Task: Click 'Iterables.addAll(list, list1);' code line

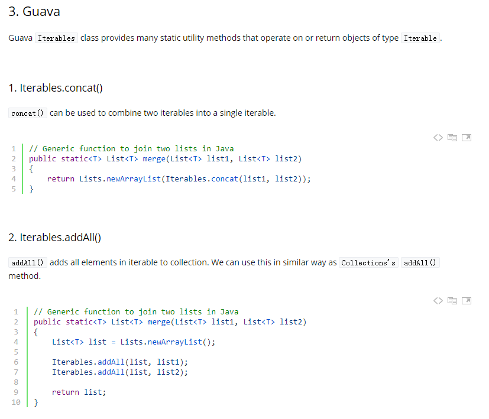Action: pyautogui.click(x=120, y=362)
